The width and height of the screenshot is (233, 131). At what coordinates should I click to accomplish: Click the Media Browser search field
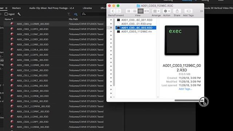(94, 14)
